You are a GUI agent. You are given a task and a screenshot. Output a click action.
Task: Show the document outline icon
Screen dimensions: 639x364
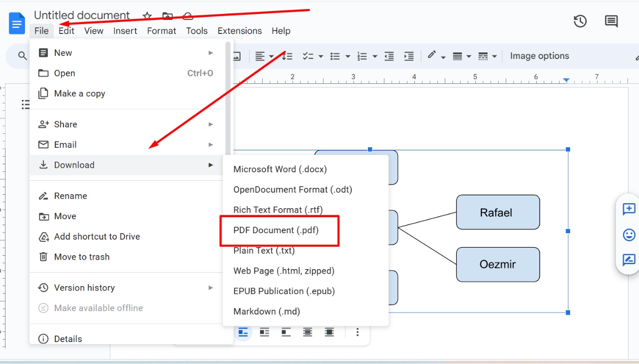pyautogui.click(x=25, y=104)
